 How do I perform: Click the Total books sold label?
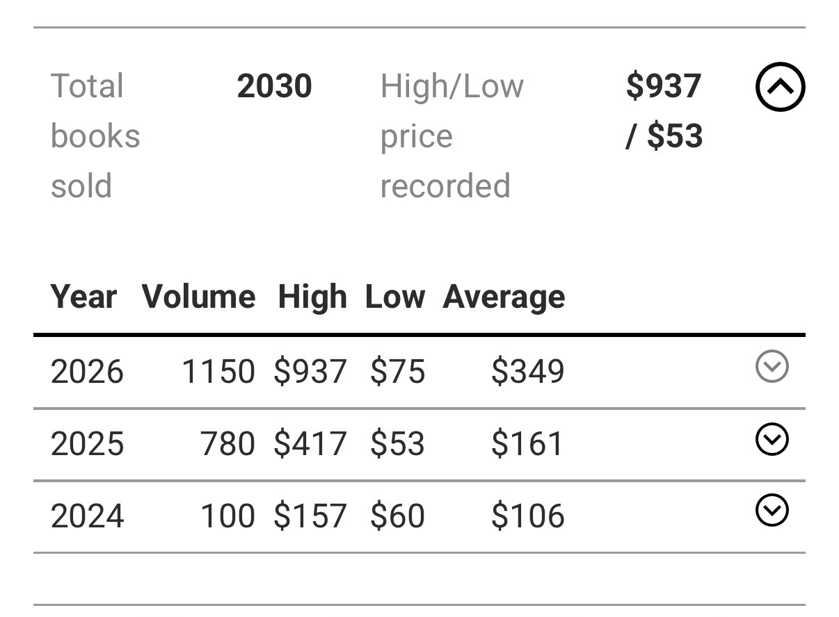pos(95,136)
